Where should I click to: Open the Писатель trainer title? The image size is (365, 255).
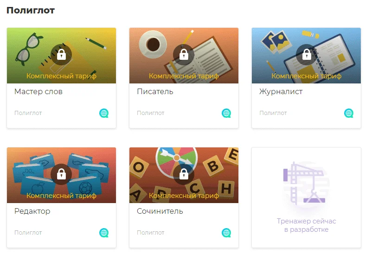(x=155, y=91)
